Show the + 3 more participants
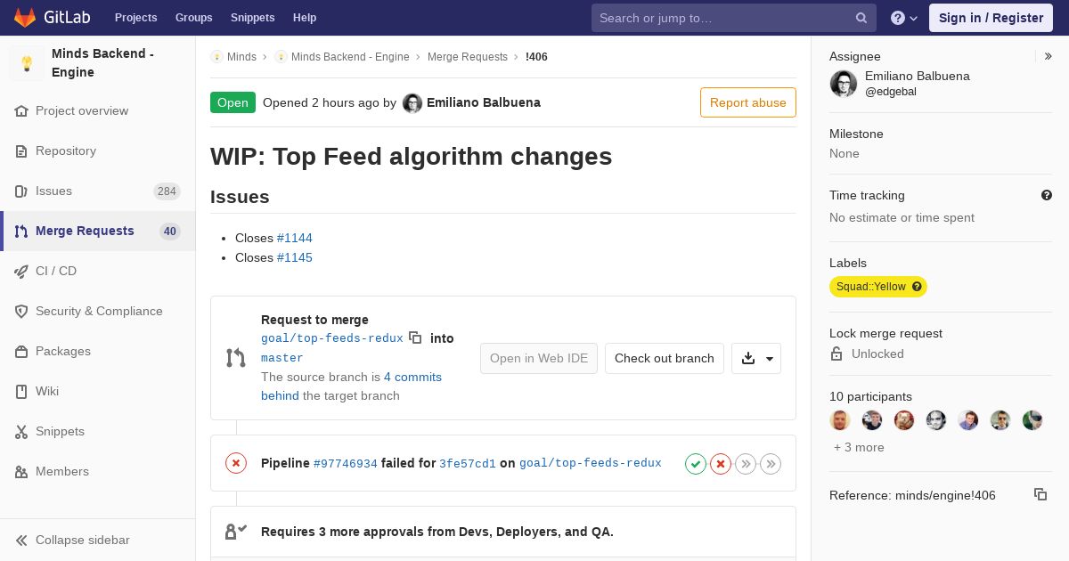The width and height of the screenshot is (1069, 561). tap(859, 447)
